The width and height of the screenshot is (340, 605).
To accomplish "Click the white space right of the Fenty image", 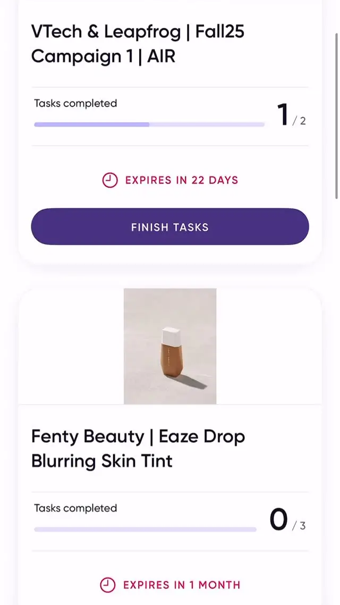I will click(x=269, y=346).
